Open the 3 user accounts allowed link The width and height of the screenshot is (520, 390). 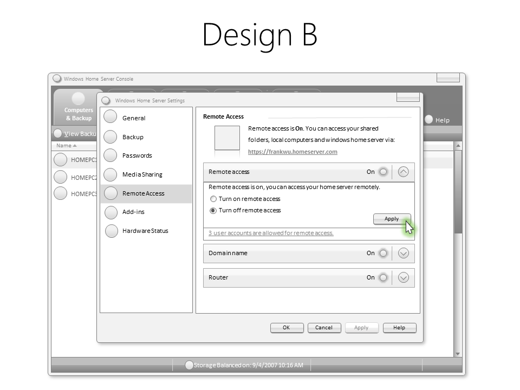click(271, 233)
